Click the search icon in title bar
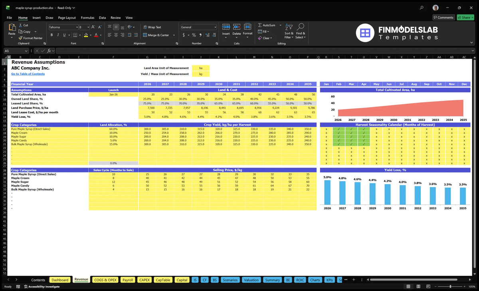The height and width of the screenshot is (291, 479). [x=422, y=8]
